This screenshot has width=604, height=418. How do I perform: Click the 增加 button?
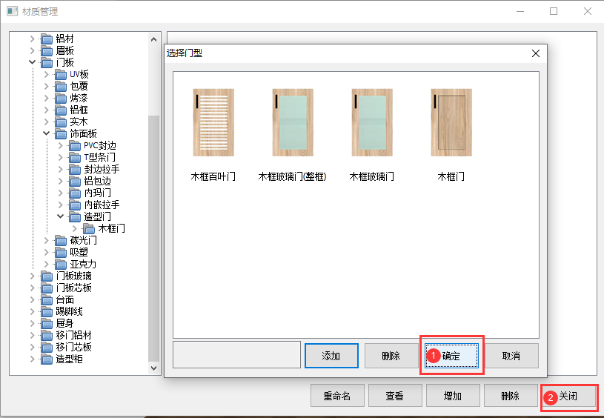tap(453, 396)
